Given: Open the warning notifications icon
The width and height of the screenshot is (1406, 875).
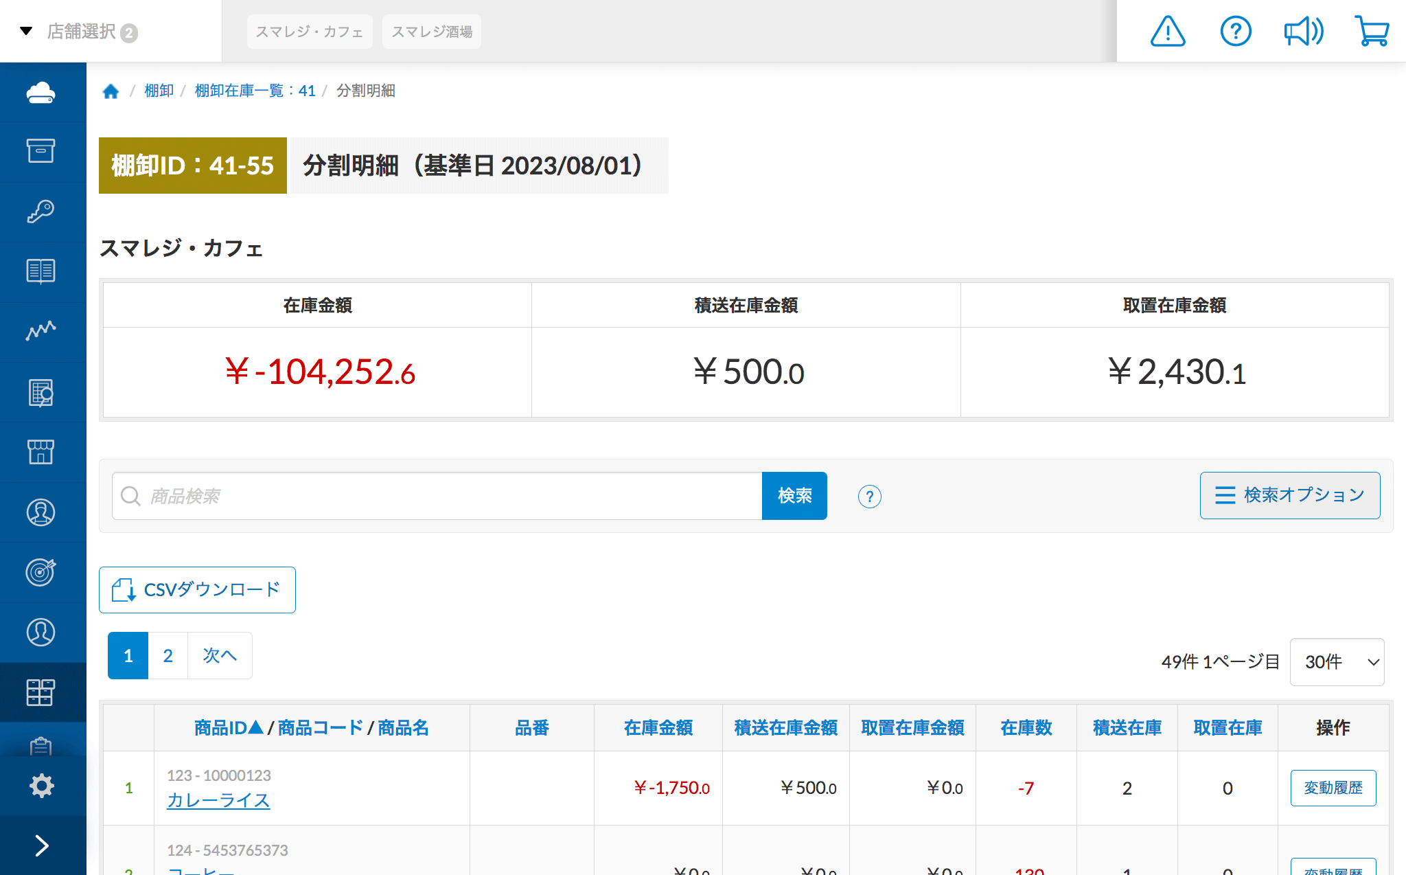Looking at the screenshot, I should point(1168,31).
